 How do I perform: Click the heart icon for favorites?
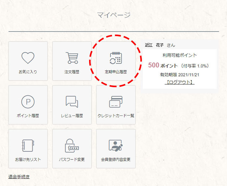coord(28,58)
